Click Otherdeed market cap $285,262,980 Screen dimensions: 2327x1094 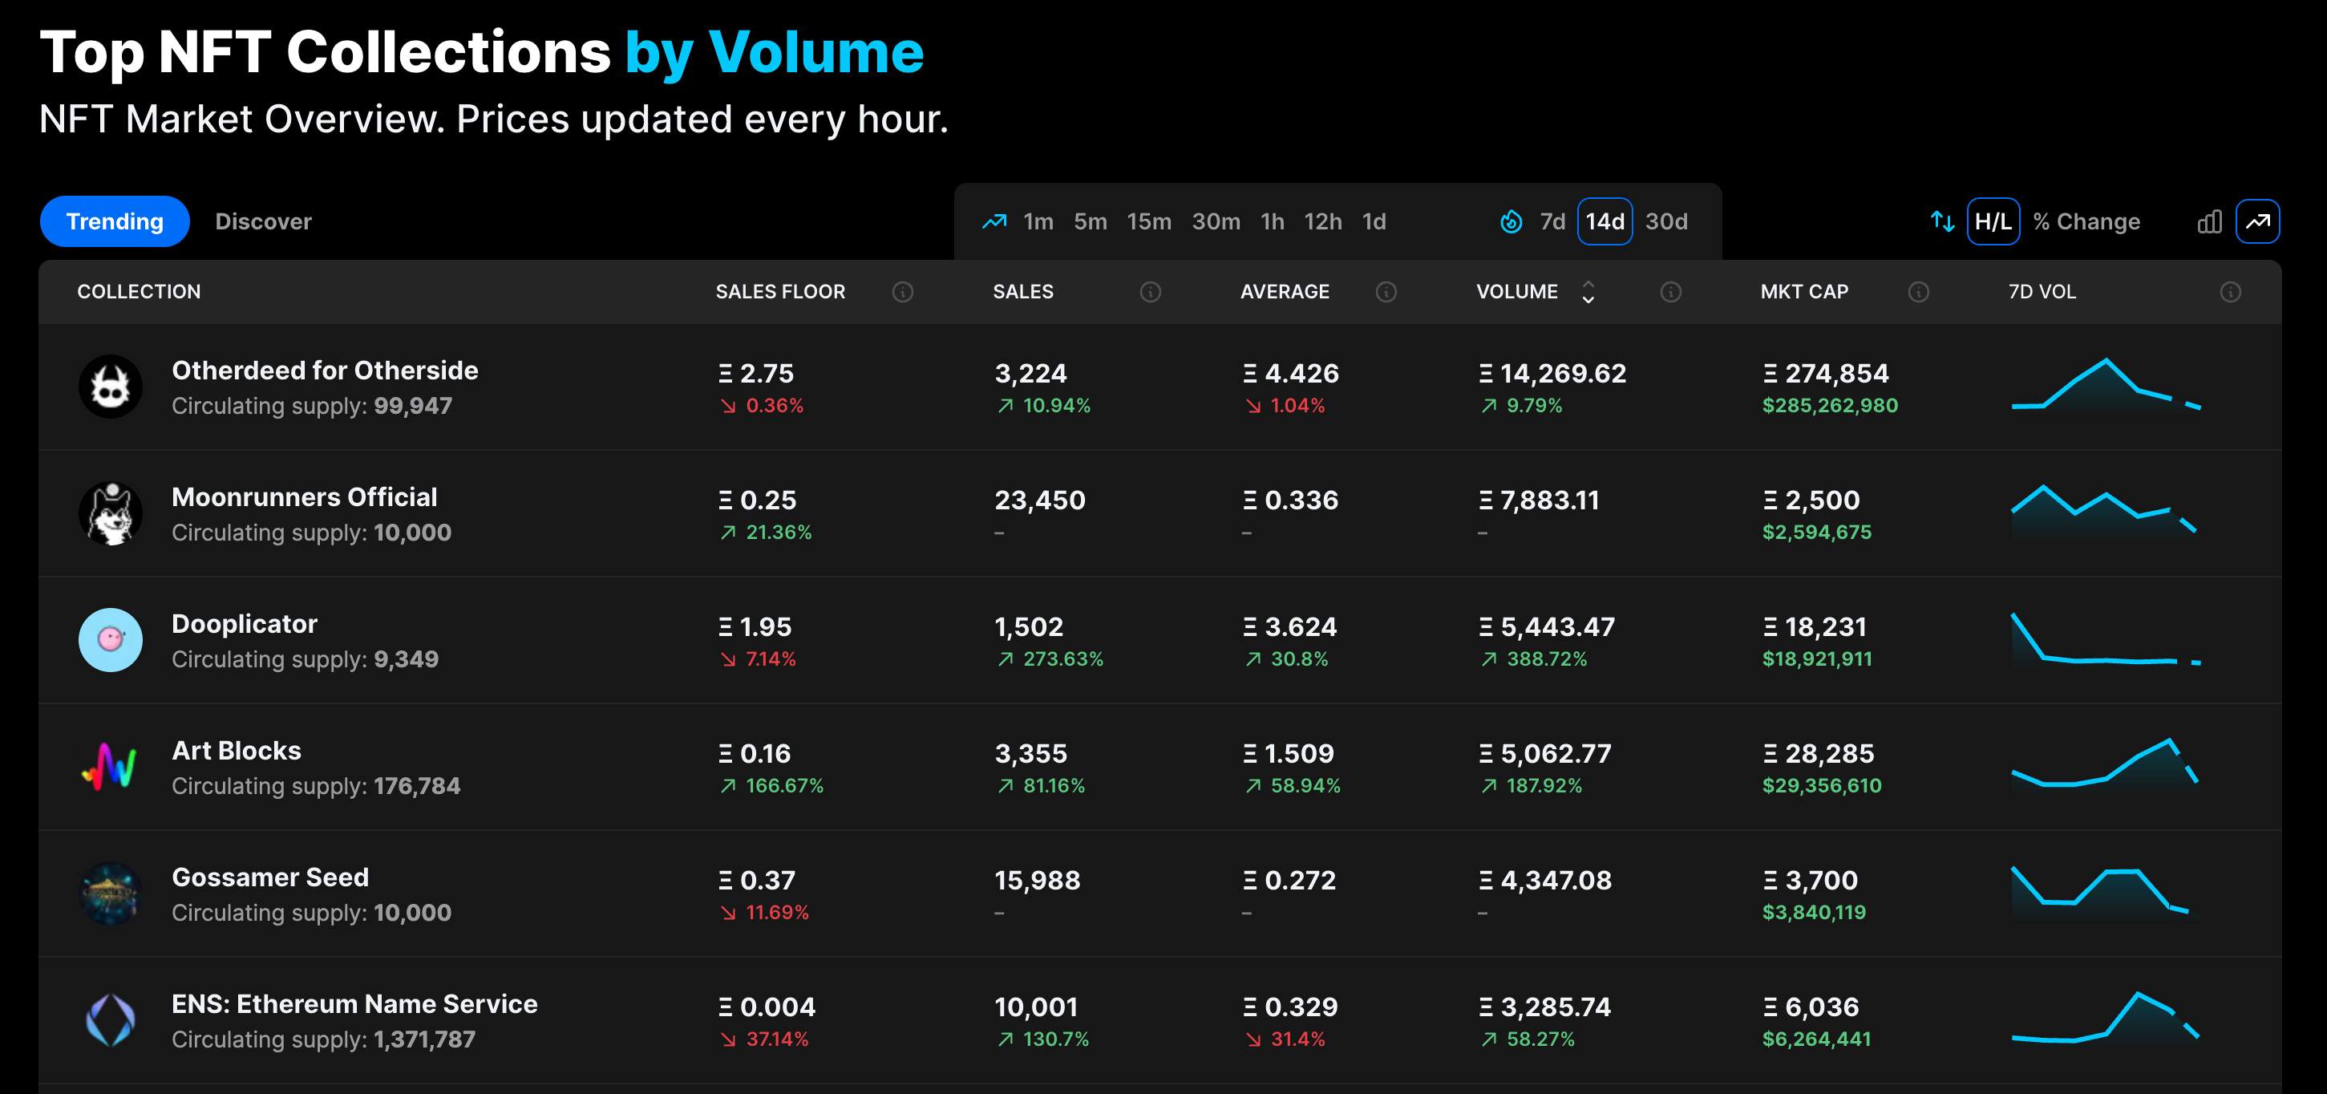pyautogui.click(x=1829, y=406)
